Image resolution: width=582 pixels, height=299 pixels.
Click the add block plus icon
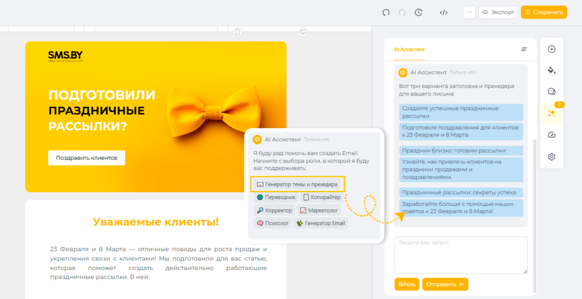[x=551, y=49]
